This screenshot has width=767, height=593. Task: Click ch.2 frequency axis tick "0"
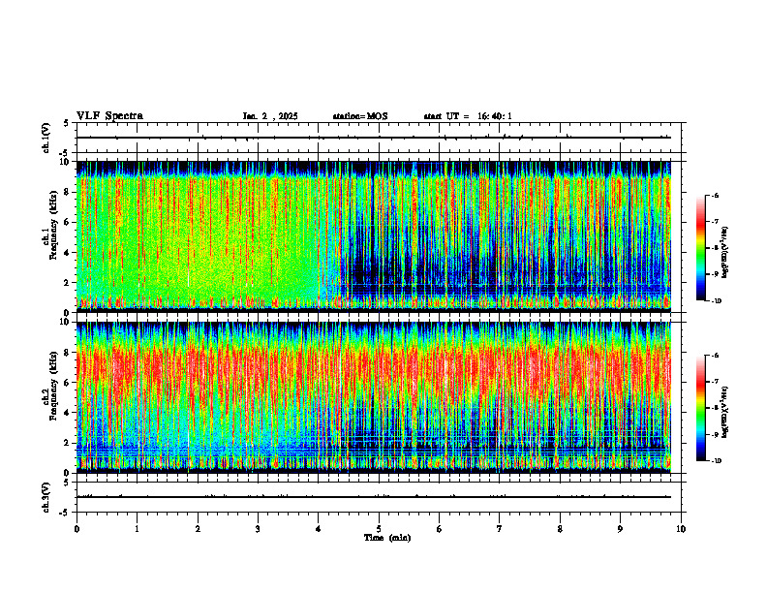[x=67, y=473]
